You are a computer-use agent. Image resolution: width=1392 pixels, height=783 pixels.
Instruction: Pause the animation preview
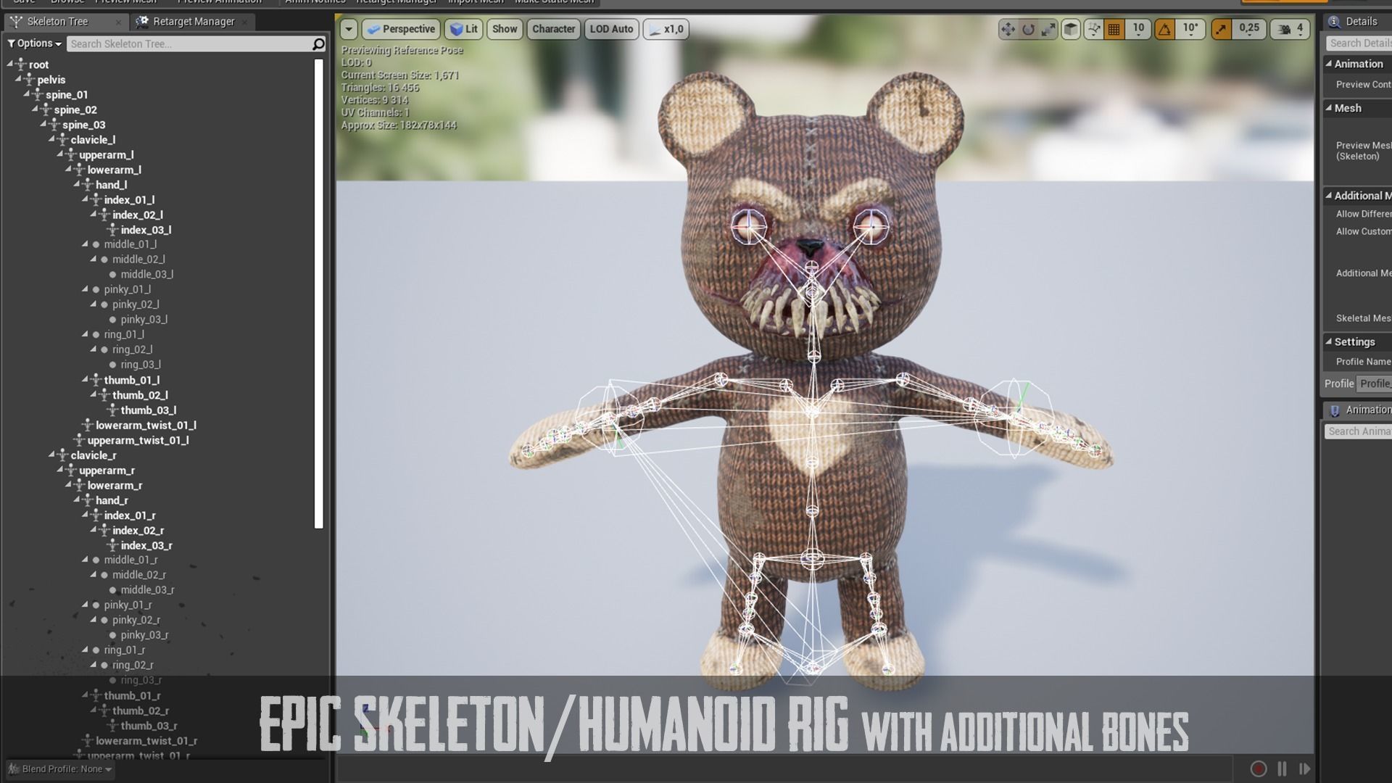pos(1282,769)
